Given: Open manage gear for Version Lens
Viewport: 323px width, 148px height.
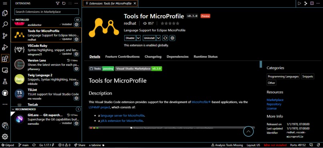Looking at the screenshot, I should pos(77,69).
